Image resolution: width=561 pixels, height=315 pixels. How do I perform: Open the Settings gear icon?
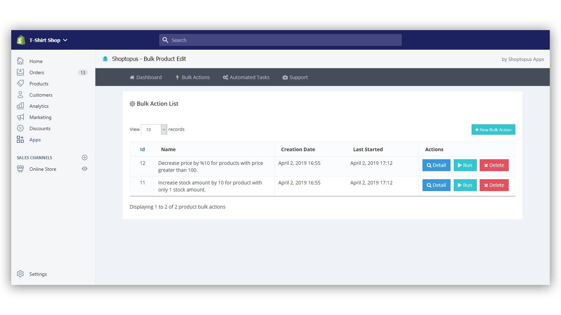tap(20, 274)
